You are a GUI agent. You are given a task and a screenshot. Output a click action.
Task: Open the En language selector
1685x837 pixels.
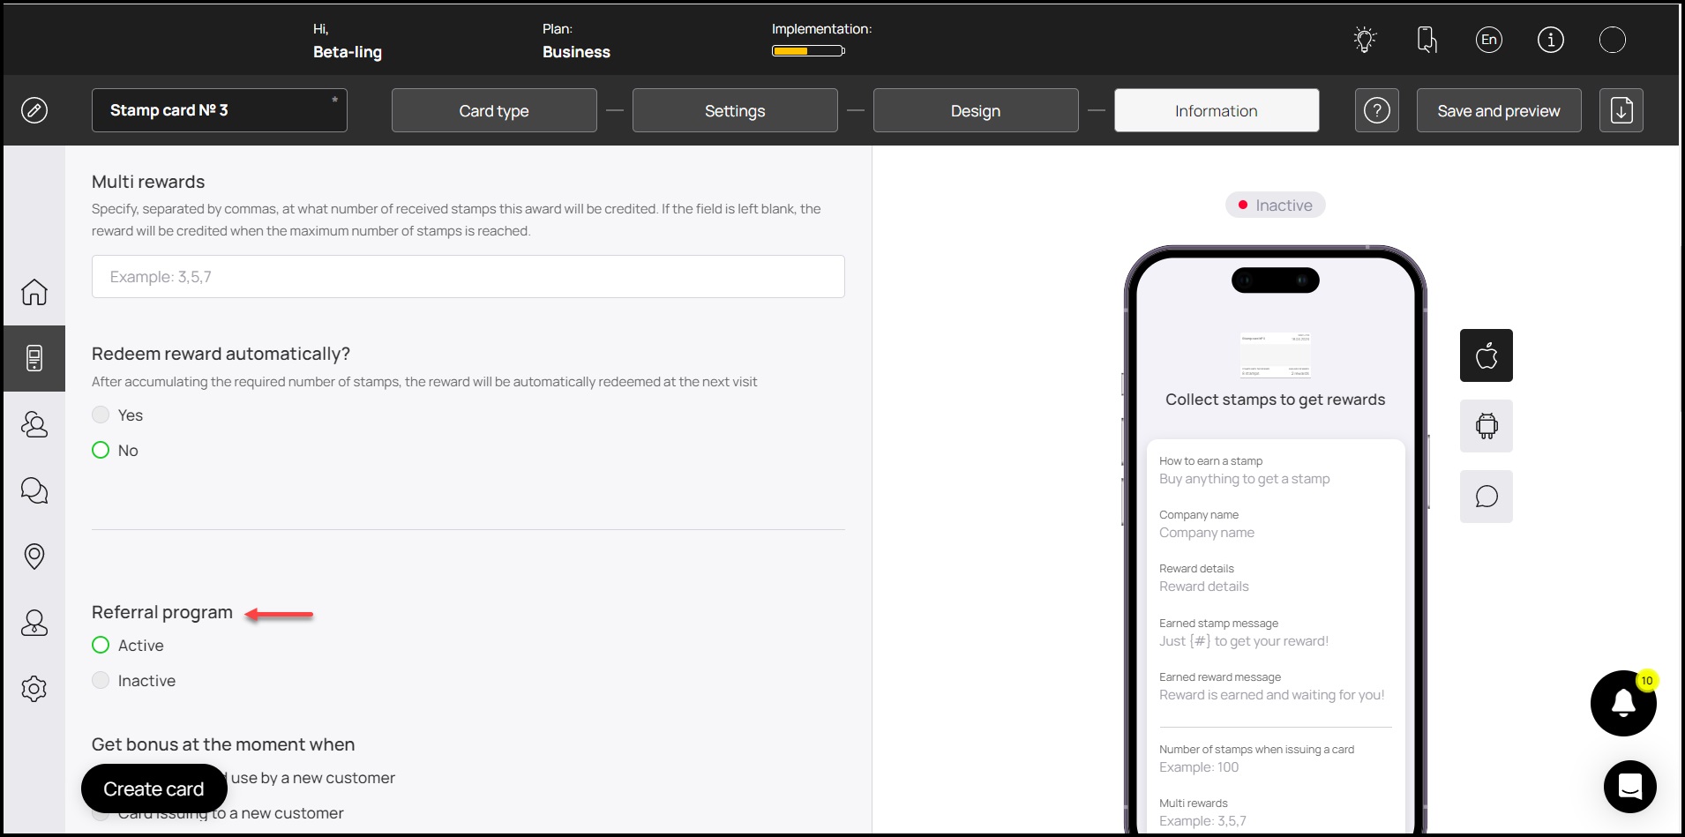tap(1489, 40)
